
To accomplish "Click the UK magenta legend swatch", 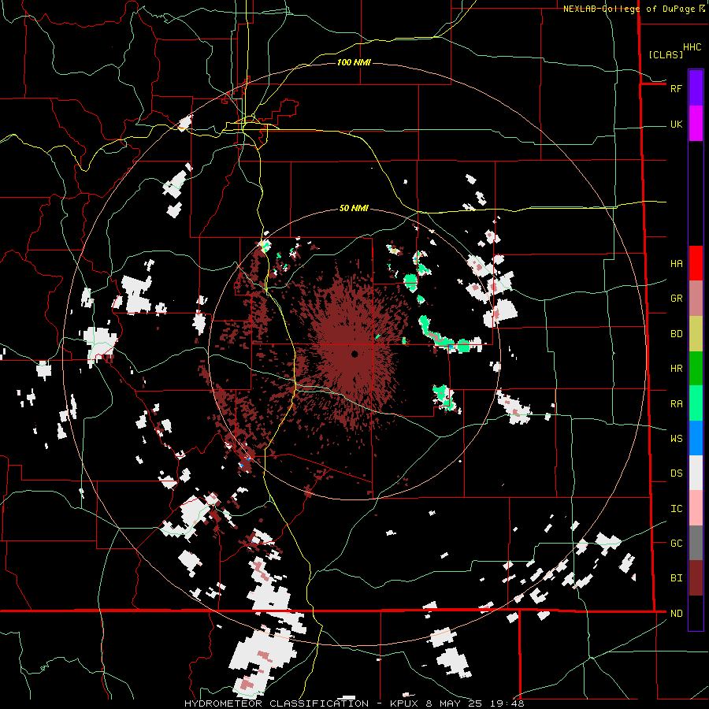I will click(696, 124).
